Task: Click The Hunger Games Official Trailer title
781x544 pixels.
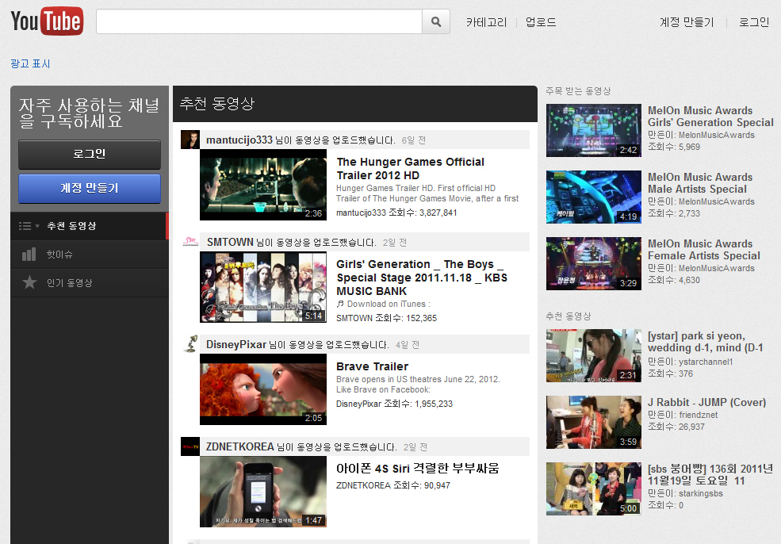Action: pyautogui.click(x=411, y=168)
